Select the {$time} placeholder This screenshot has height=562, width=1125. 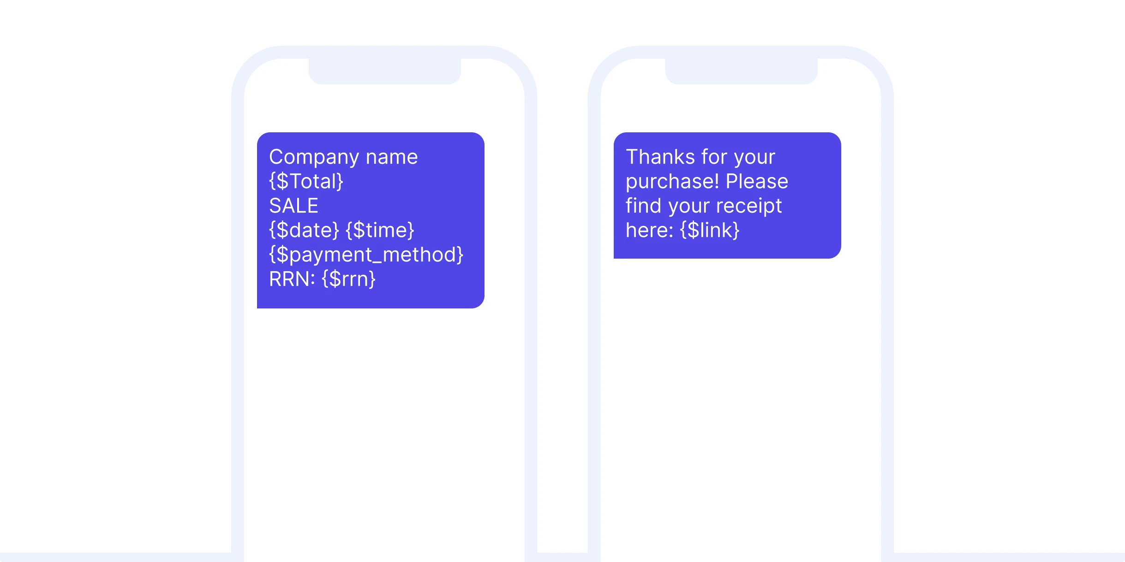tap(380, 230)
